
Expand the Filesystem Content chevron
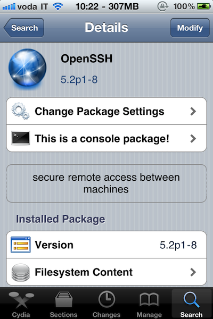click(x=193, y=272)
